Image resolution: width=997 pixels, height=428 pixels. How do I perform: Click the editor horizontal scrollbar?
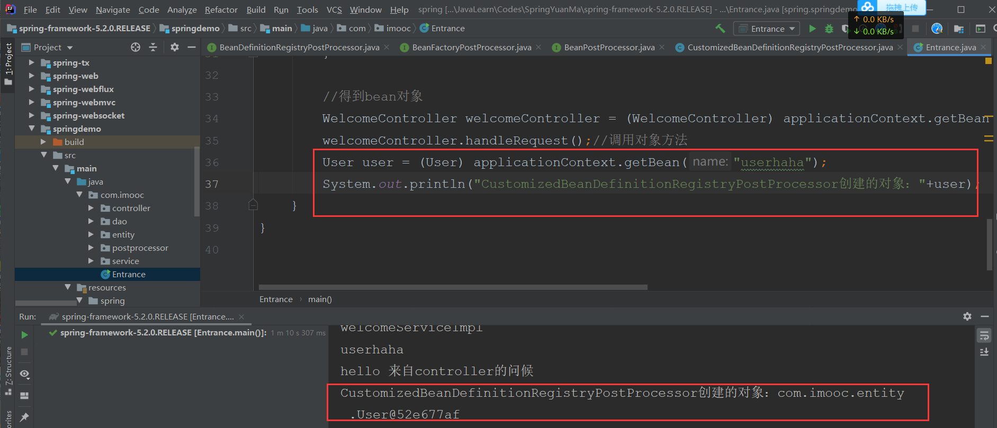pyautogui.click(x=453, y=287)
